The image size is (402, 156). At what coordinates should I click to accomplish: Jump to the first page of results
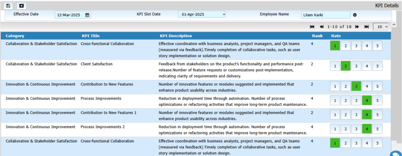pos(312,27)
